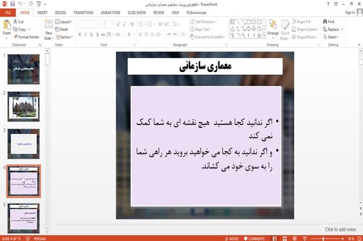Toggle Normal view in the status bar
Screen dimensions: 363x241
click(x=275, y=239)
